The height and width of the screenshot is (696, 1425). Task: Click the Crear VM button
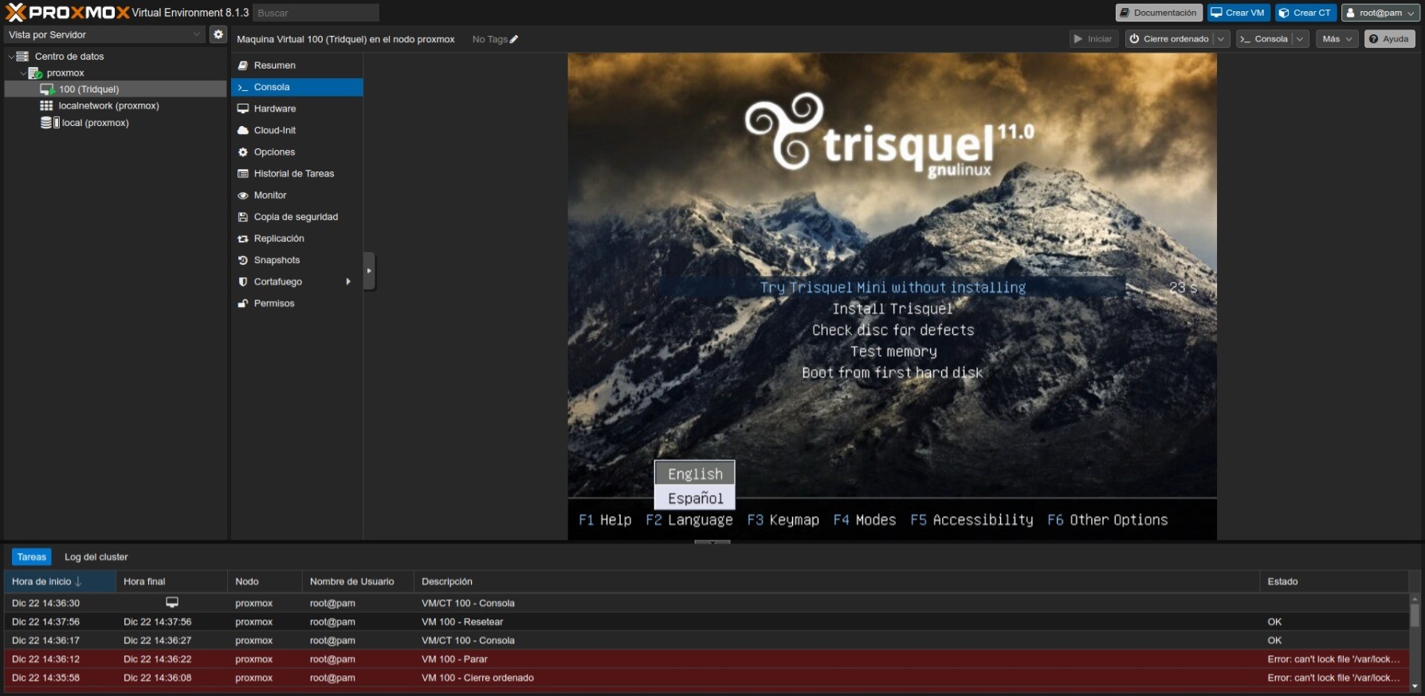pyautogui.click(x=1238, y=13)
